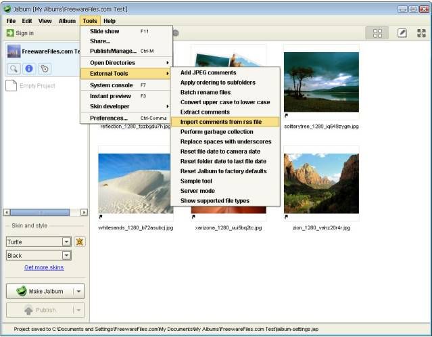Click the full screen expand icon
Viewport: 432px width, 337px height.
[421, 33]
